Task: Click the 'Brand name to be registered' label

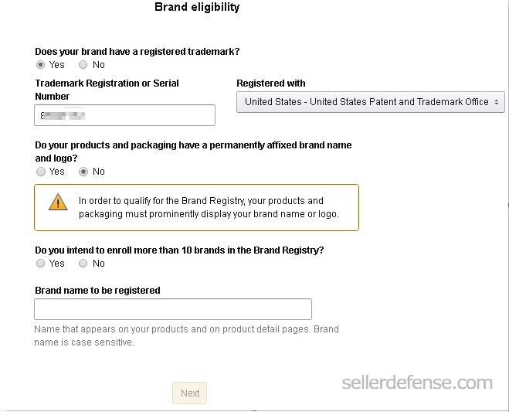Action: click(x=97, y=291)
